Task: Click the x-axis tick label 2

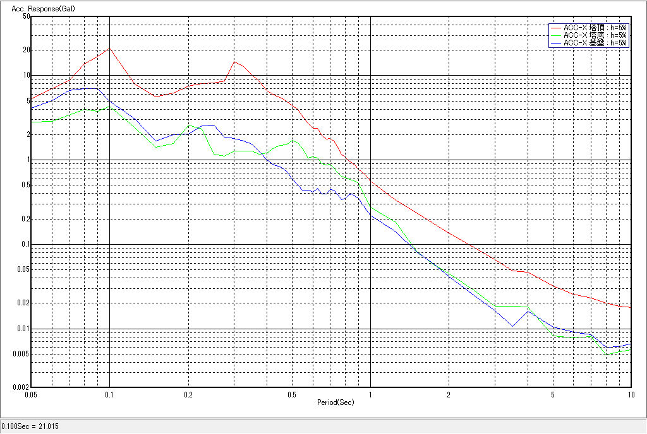Action: pyautogui.click(x=448, y=394)
